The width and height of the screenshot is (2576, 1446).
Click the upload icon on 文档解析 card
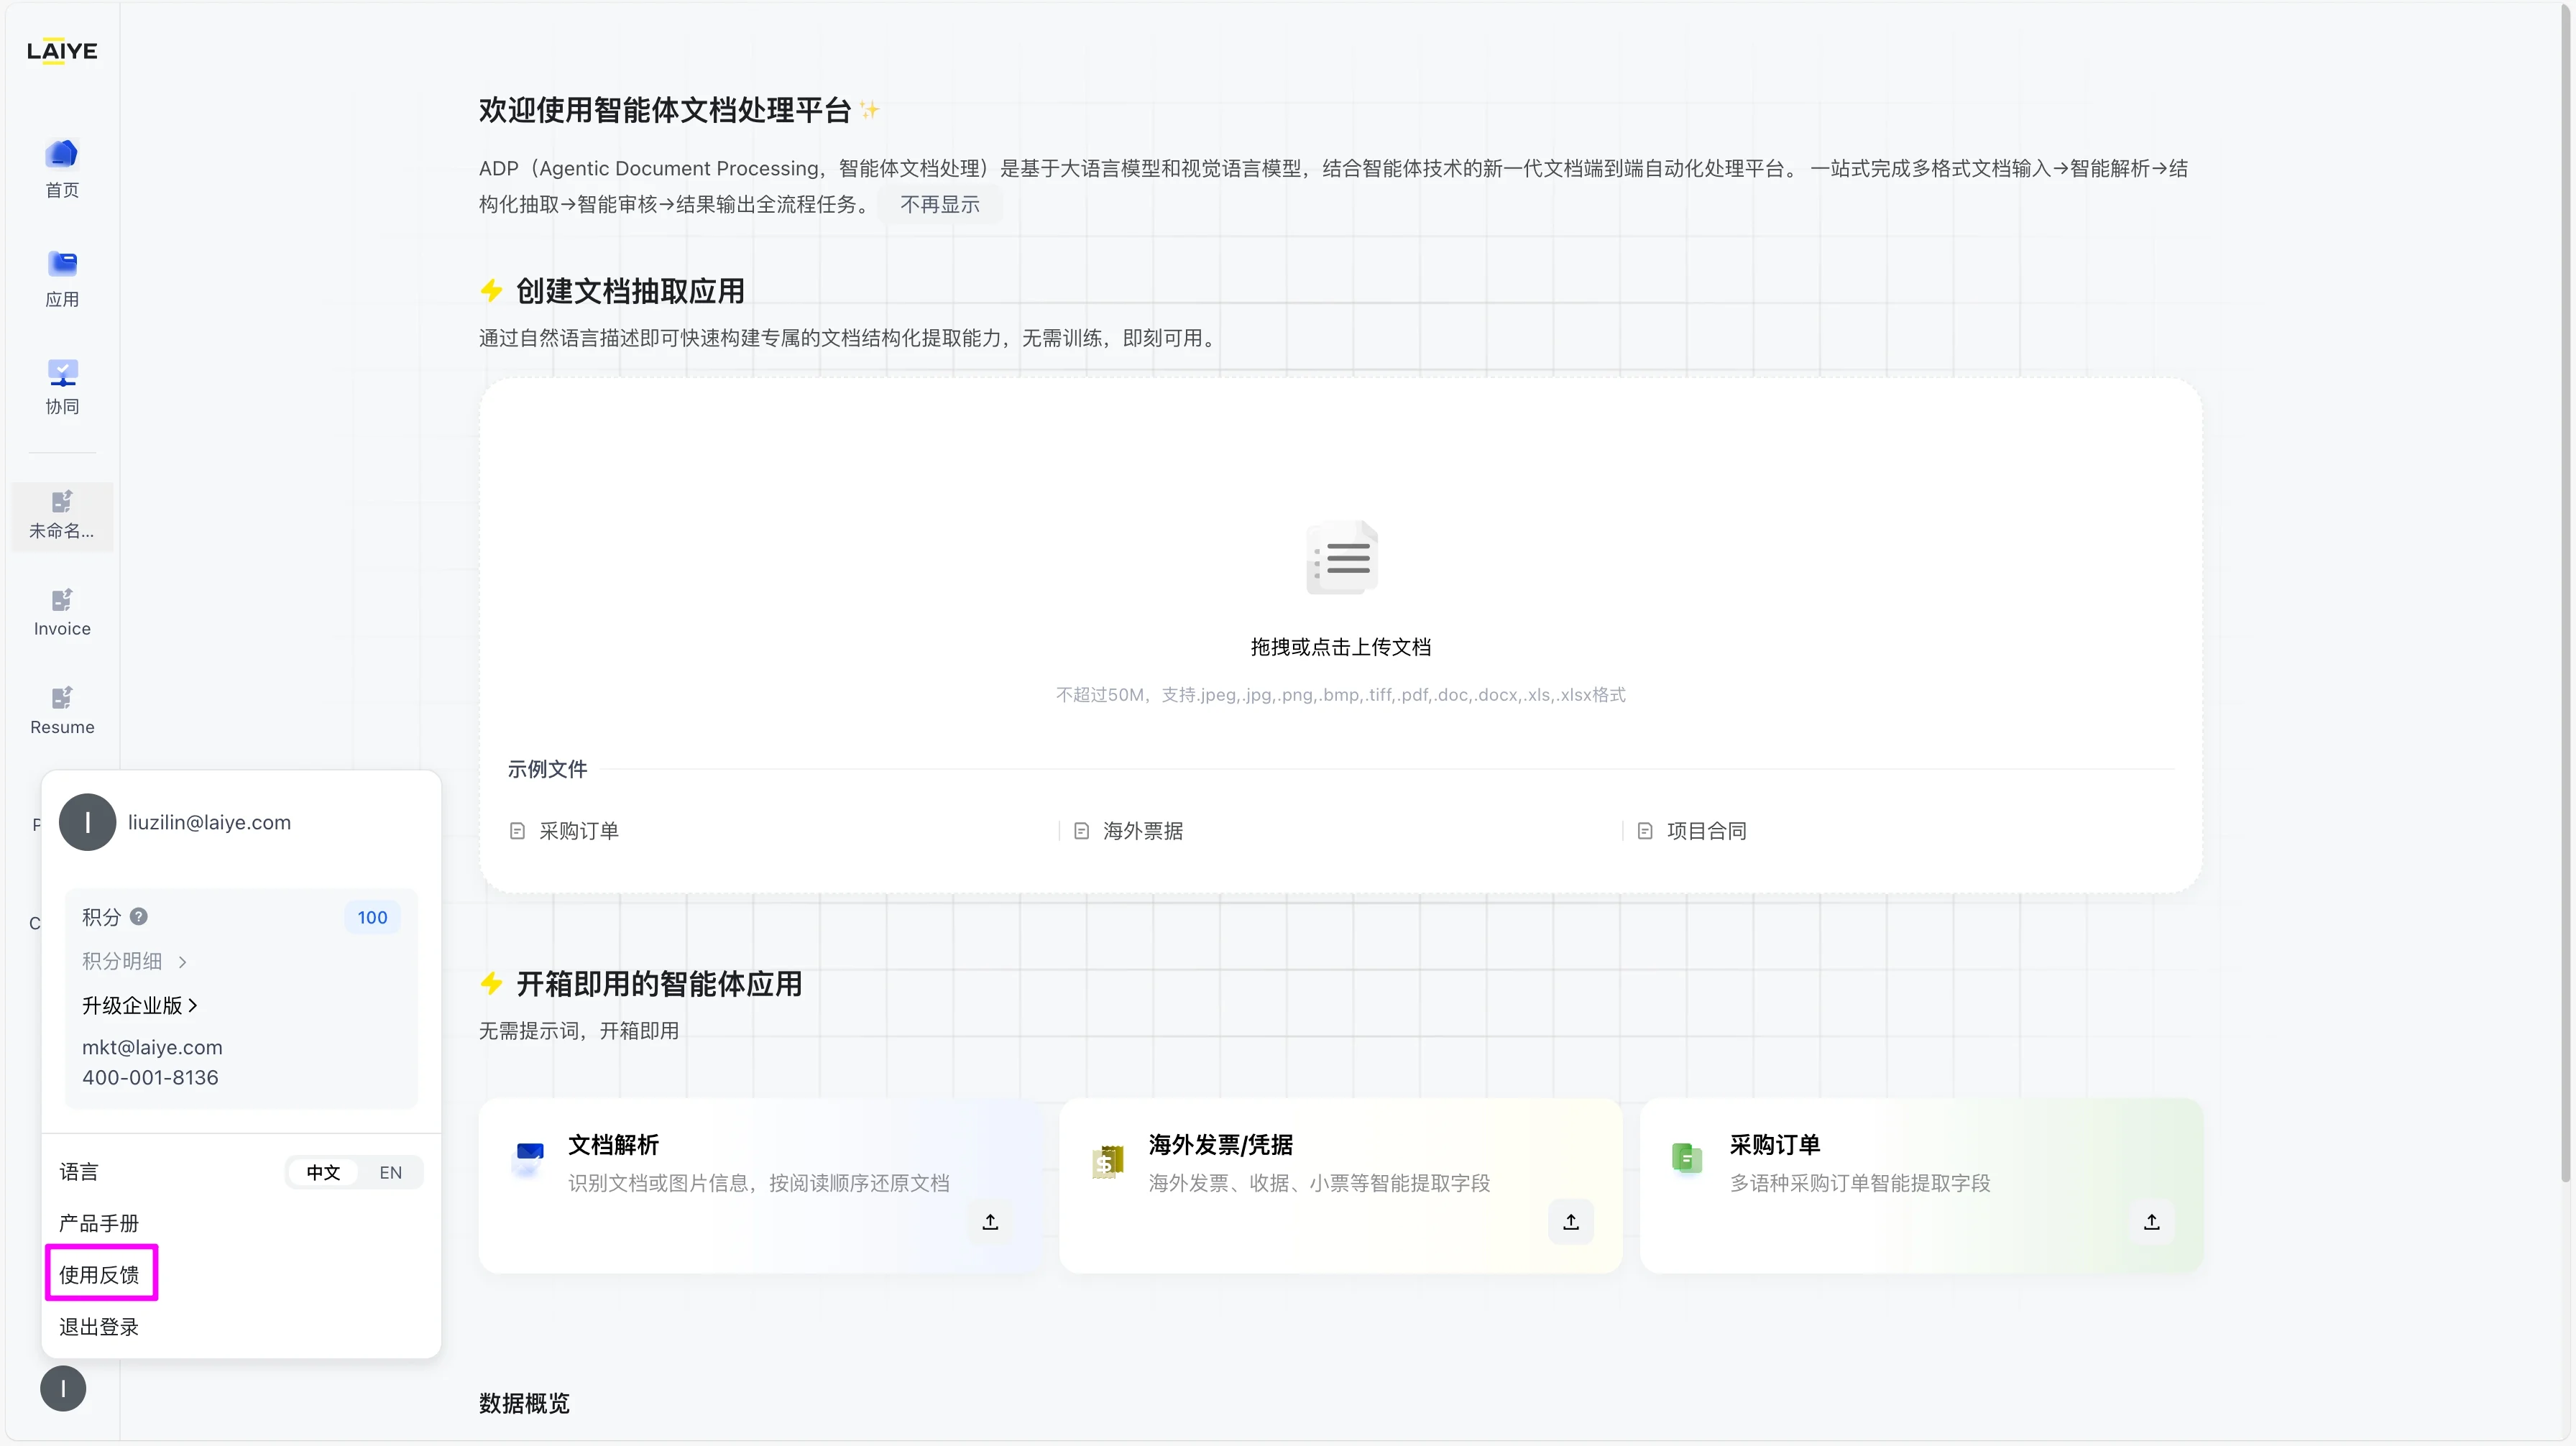pyautogui.click(x=990, y=1221)
